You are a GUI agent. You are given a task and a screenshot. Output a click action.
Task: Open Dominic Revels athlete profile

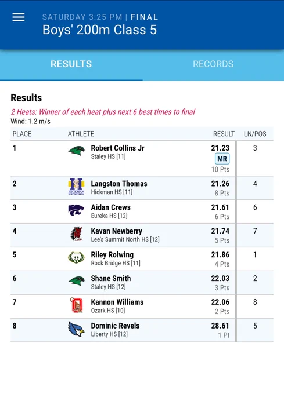[116, 326]
